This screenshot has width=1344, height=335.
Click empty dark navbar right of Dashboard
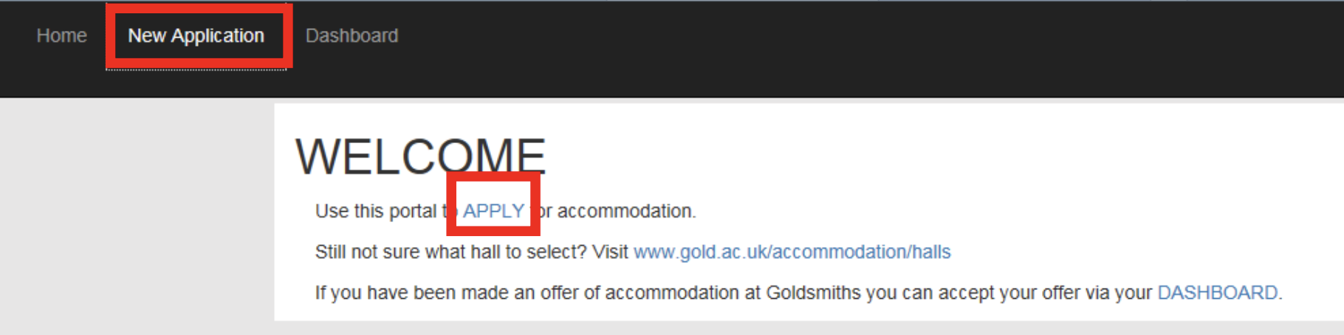812,44
